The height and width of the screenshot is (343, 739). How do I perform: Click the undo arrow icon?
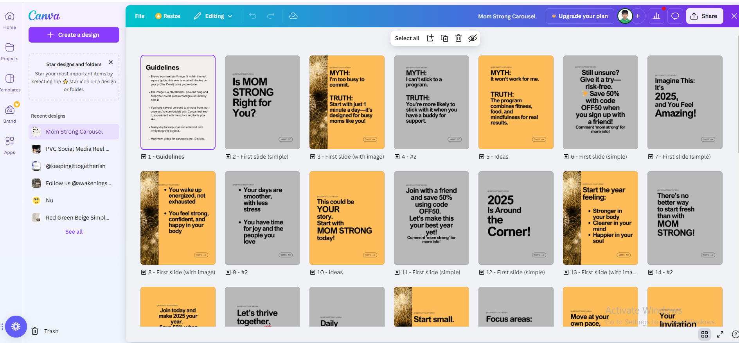(x=253, y=16)
